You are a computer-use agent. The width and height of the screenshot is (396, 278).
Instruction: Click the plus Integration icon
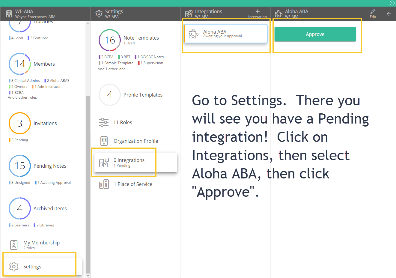point(257,12)
